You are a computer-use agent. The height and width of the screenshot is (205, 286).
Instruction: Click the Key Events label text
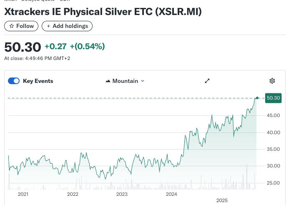[x=38, y=81]
